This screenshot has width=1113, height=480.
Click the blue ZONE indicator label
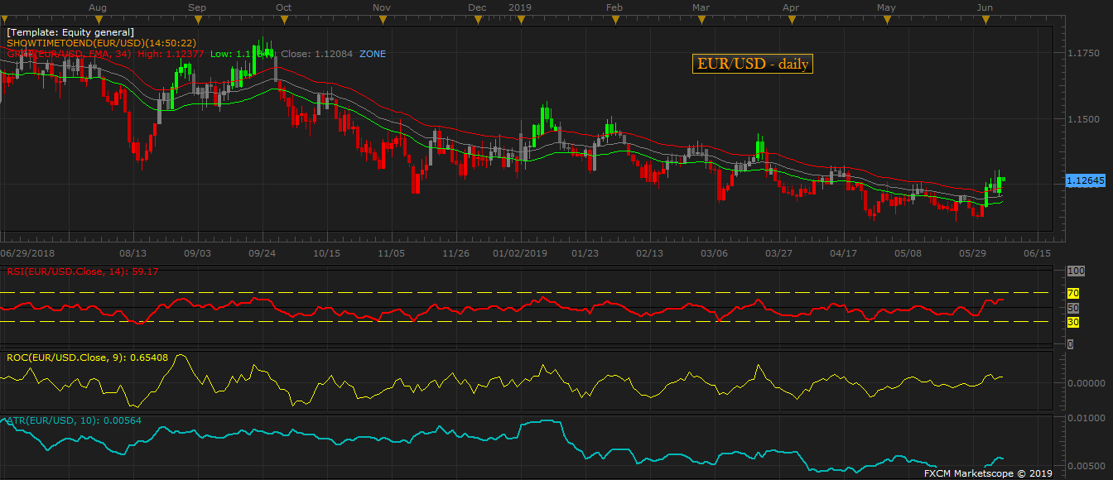pos(372,54)
